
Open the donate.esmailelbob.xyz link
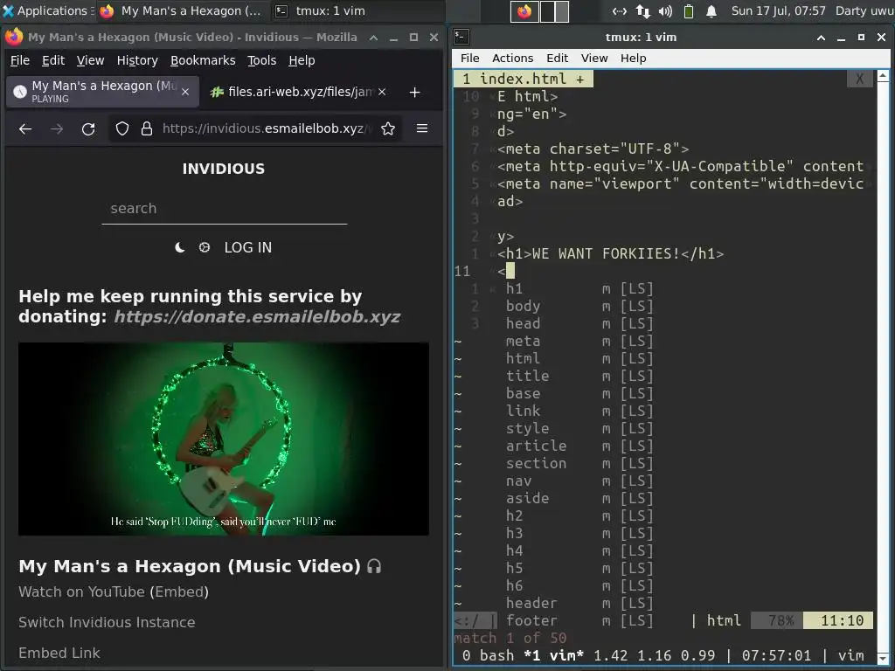tap(257, 316)
